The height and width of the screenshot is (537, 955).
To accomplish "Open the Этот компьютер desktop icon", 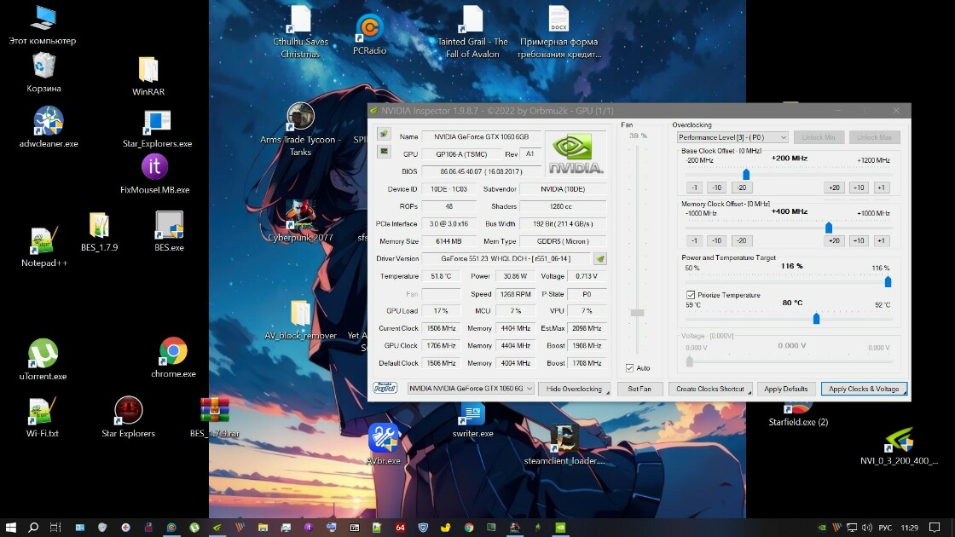I will click(43, 26).
